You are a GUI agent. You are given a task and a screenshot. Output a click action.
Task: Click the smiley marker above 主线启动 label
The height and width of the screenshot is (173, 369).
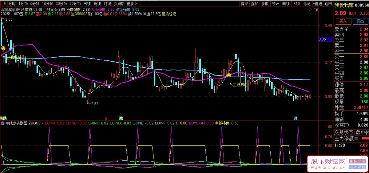[x=229, y=75]
